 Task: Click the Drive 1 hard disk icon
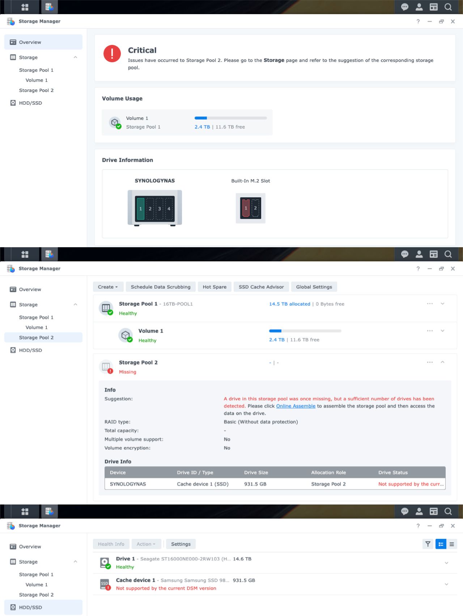105,563
